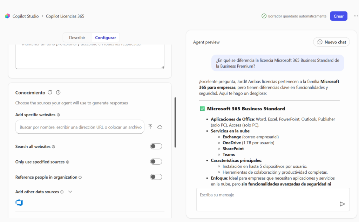Click the Servicios en la nube bullet
This screenshot has height=222, width=359.
(x=230, y=131)
